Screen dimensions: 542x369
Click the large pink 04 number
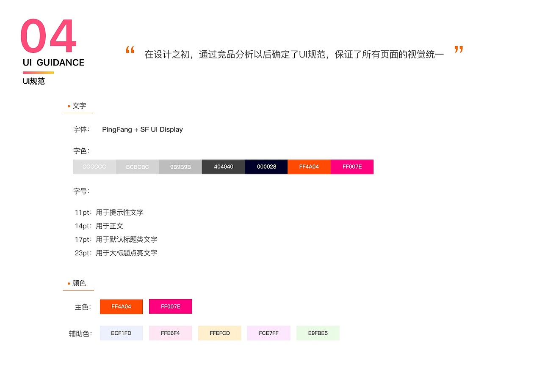pyautogui.click(x=48, y=36)
